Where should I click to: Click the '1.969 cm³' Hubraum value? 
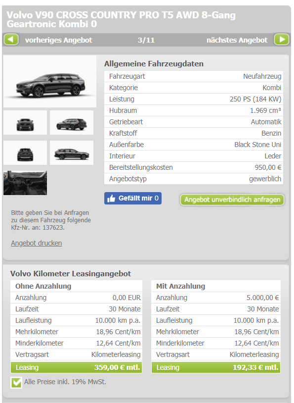point(265,110)
